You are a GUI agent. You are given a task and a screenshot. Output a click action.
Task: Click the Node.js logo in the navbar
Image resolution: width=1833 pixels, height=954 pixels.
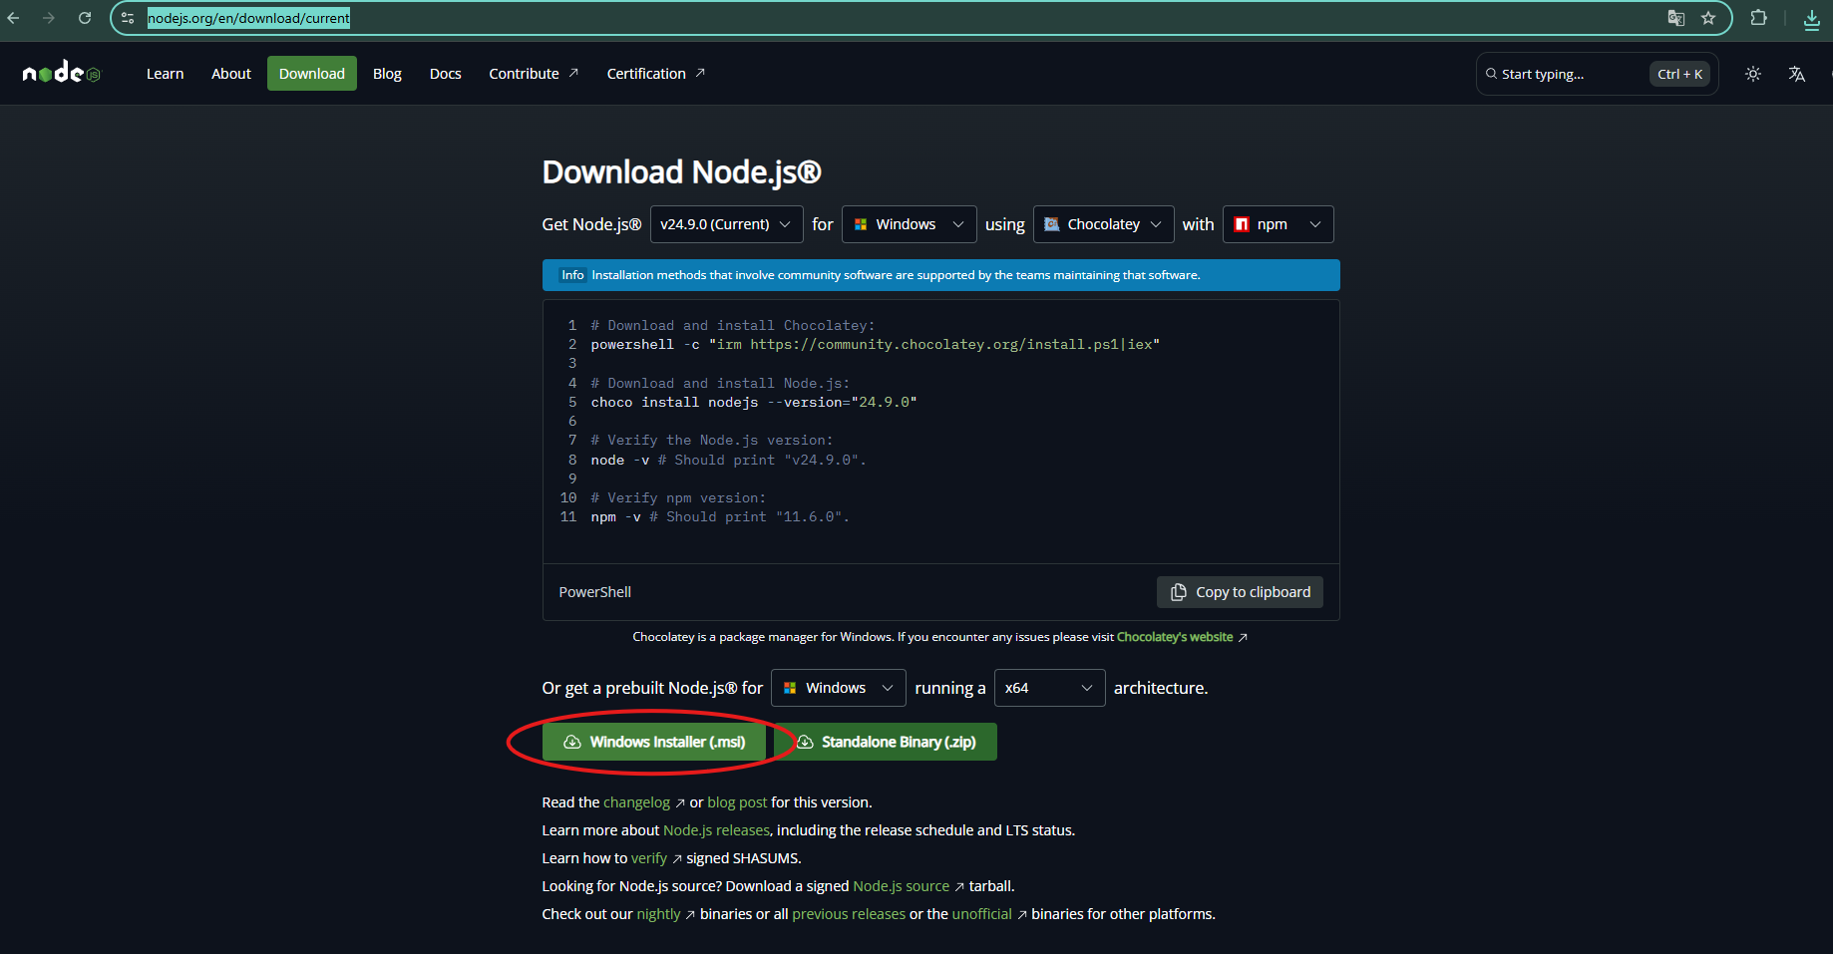click(x=61, y=73)
